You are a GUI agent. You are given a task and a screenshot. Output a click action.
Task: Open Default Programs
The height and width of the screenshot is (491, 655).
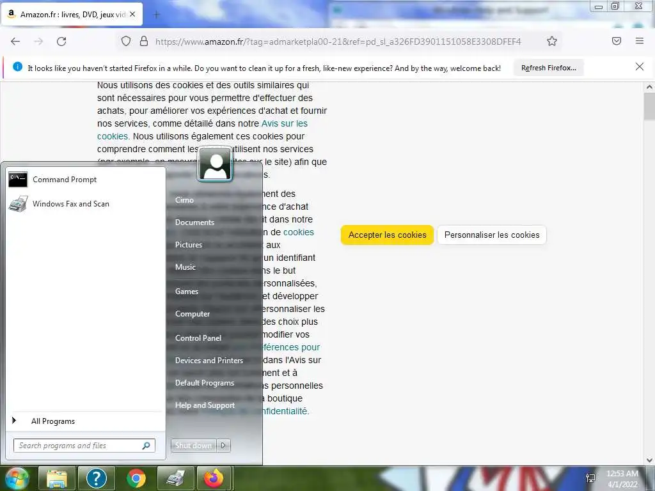204,383
